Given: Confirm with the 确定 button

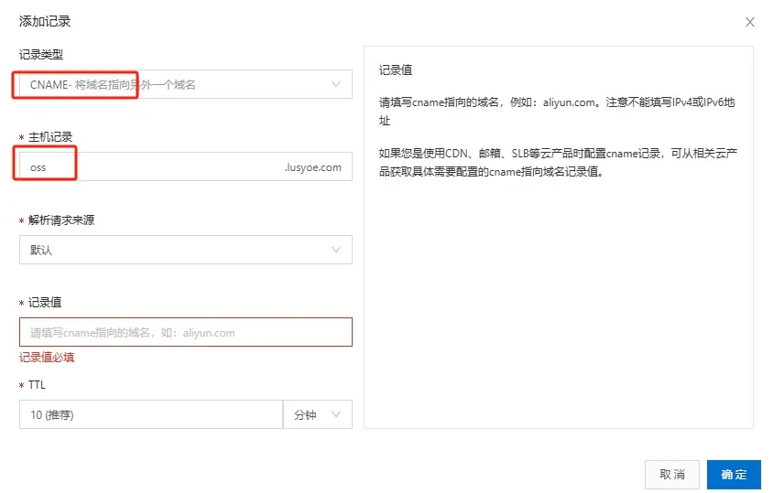Looking at the screenshot, I should pyautogui.click(x=734, y=475).
